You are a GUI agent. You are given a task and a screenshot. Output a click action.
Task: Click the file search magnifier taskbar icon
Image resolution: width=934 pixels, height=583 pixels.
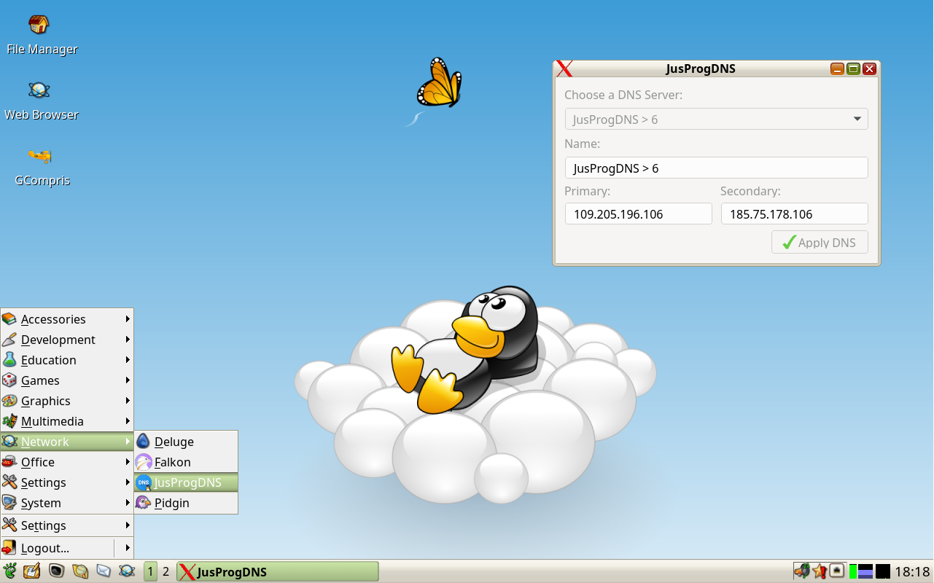coord(80,571)
